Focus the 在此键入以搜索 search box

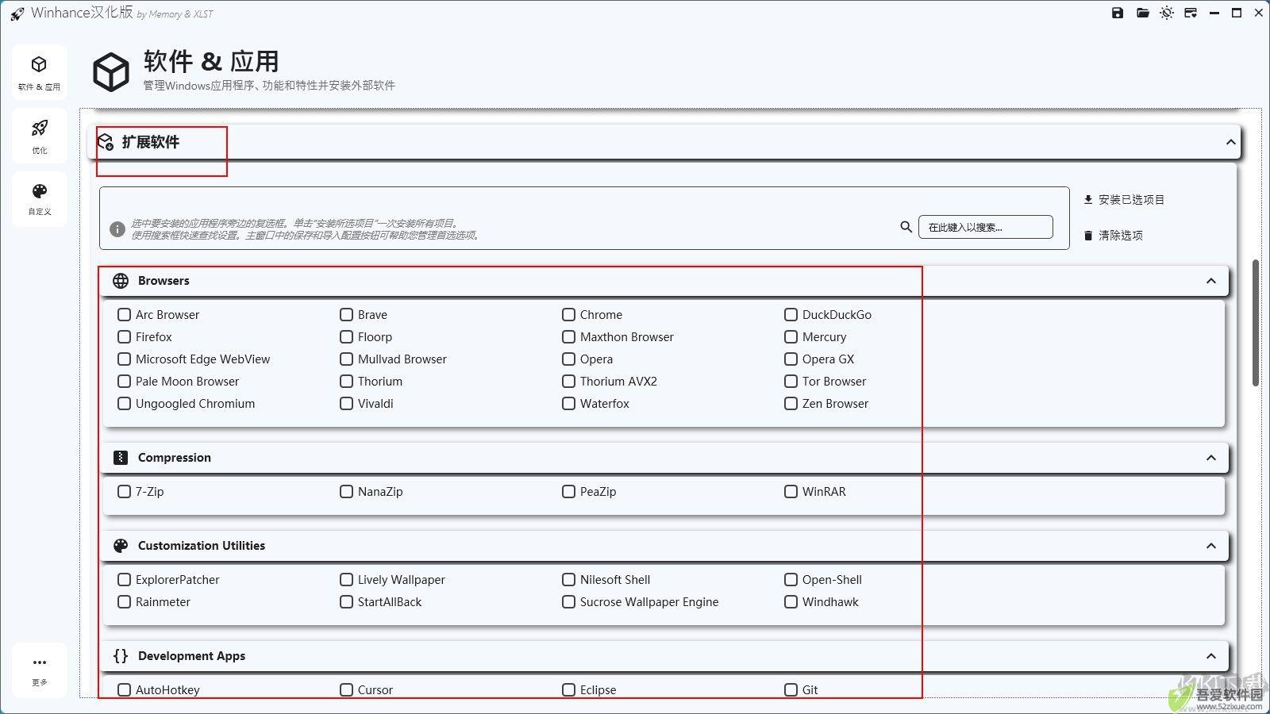click(x=986, y=227)
